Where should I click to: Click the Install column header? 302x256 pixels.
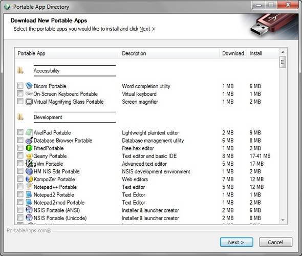click(x=263, y=53)
